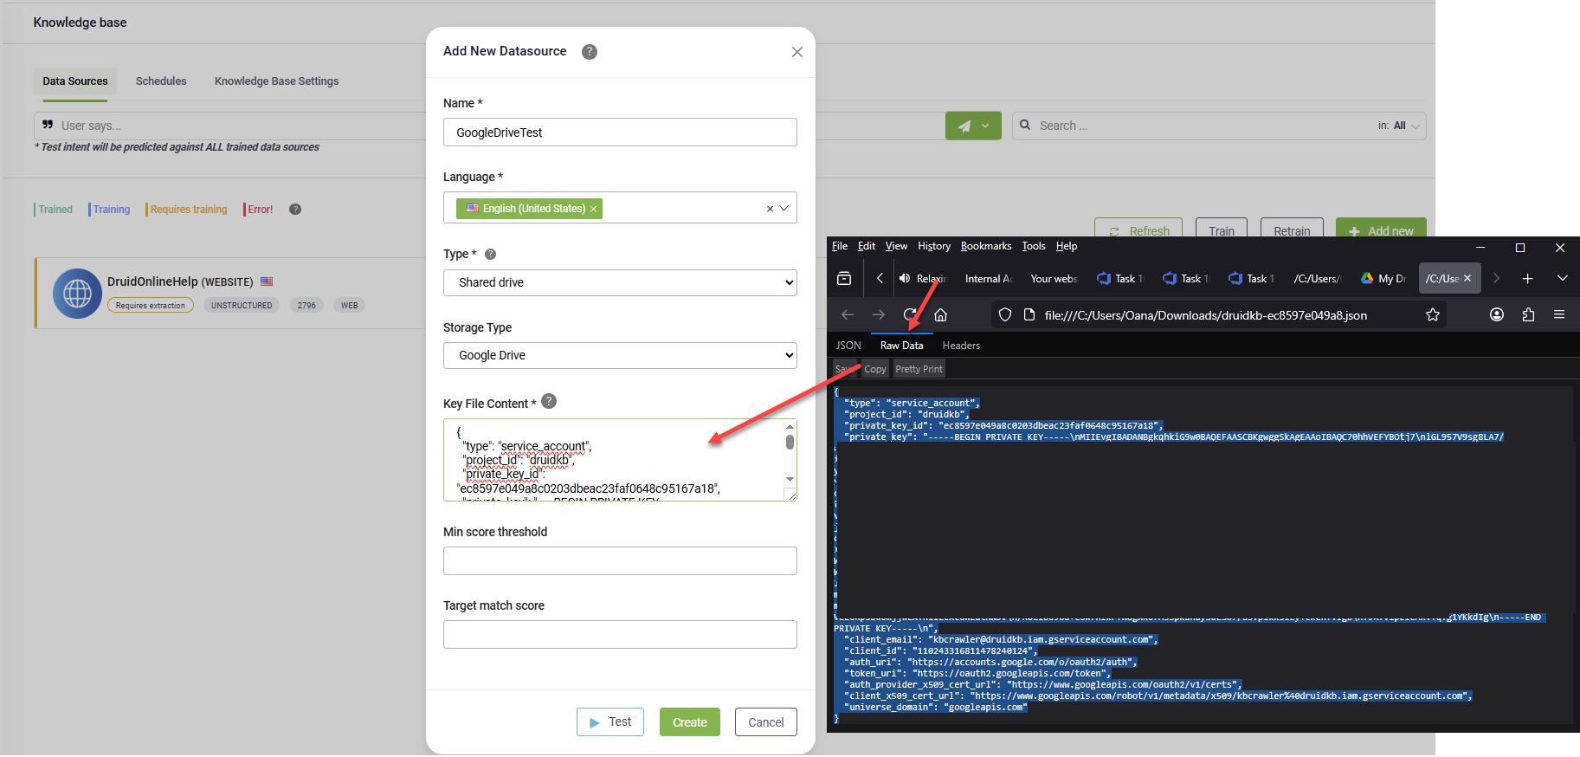
Task: Open the Bookmarks menu in Firefox
Action: coord(986,247)
